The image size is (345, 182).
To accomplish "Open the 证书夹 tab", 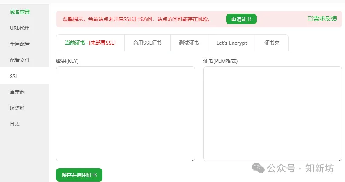I will [272, 43].
